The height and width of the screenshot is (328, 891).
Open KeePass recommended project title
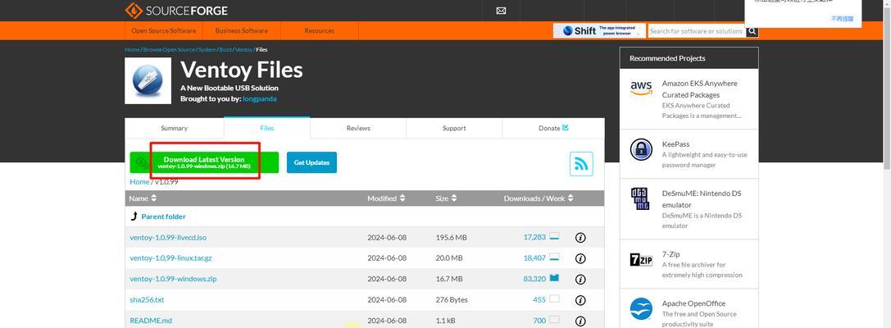click(675, 144)
